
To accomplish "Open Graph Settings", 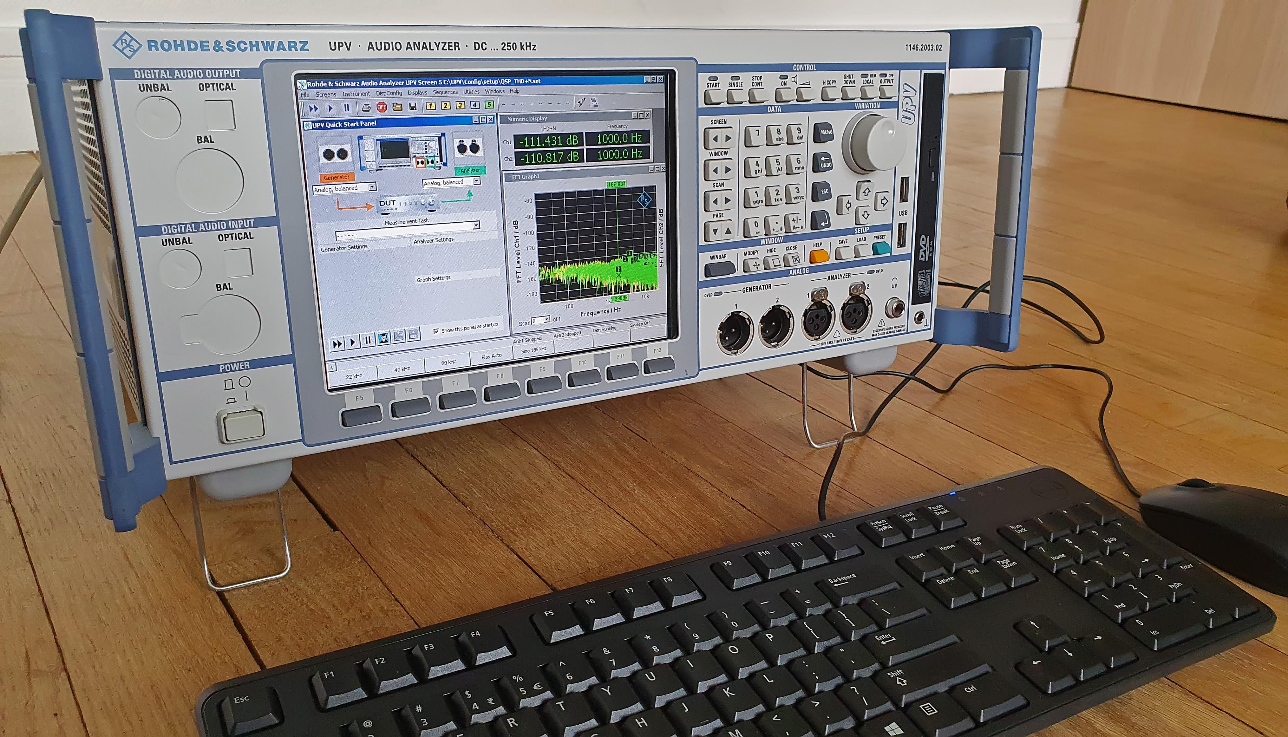I will [x=434, y=279].
